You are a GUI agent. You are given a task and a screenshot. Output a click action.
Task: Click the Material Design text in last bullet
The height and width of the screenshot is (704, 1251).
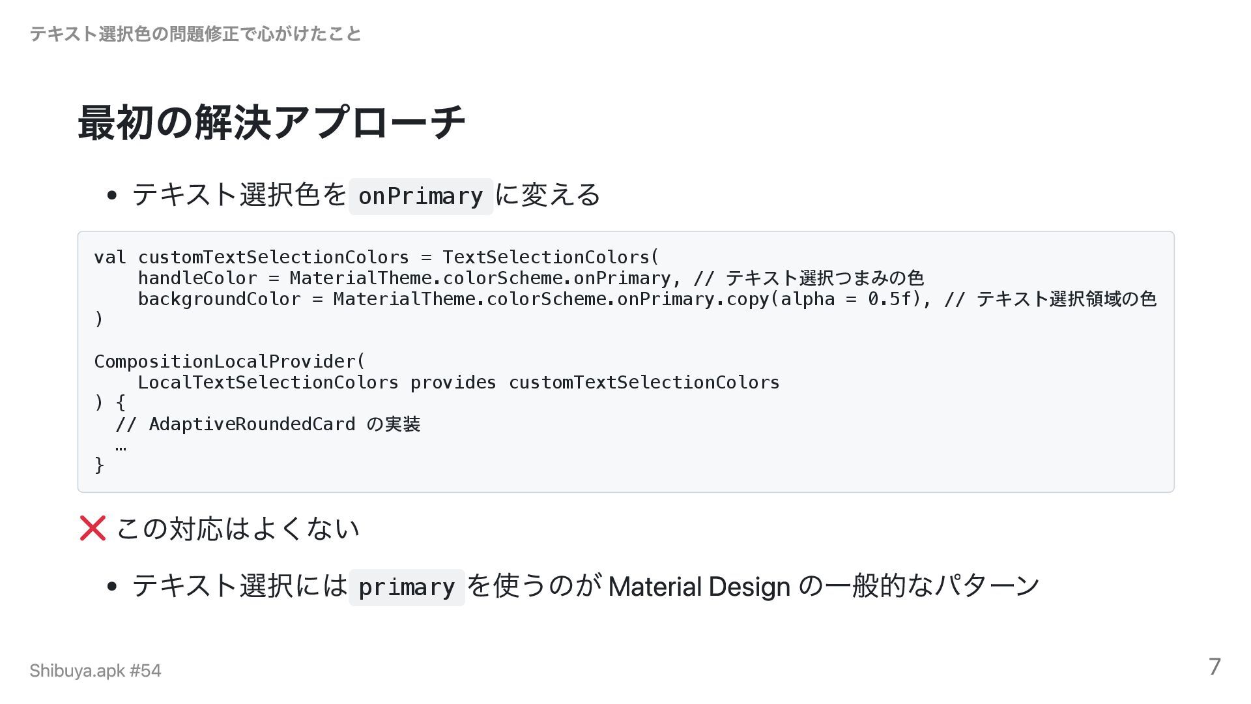coord(698,587)
